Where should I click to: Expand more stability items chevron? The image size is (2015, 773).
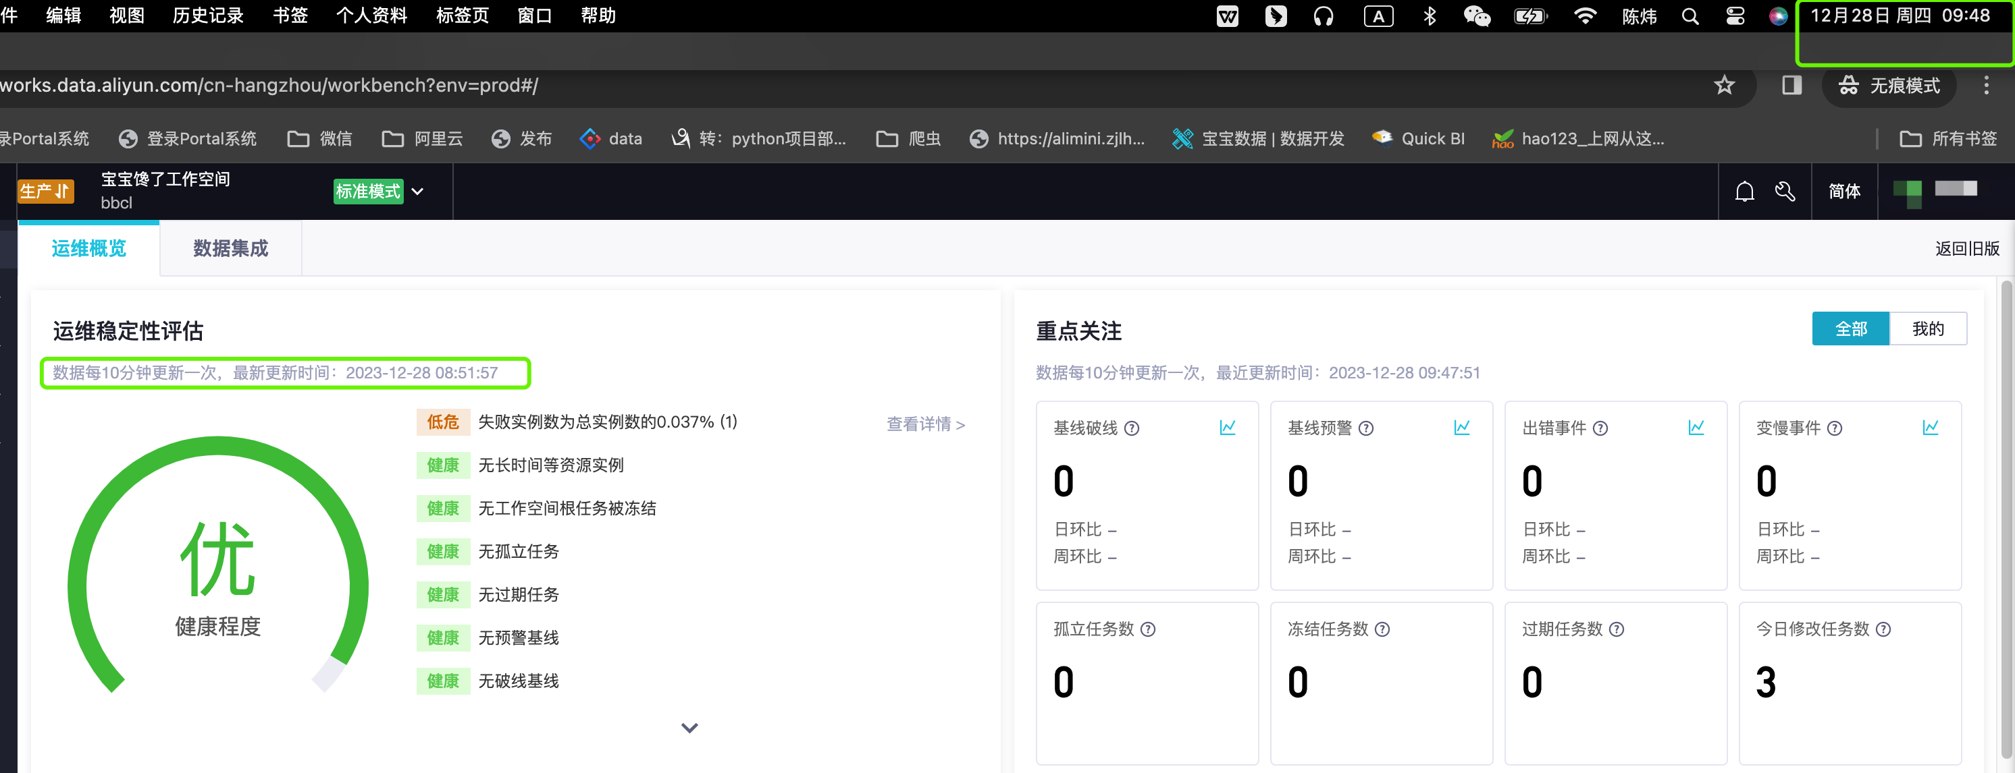click(689, 728)
